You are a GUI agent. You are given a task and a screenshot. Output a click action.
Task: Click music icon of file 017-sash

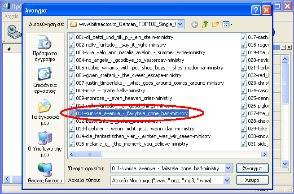[x=244, y=37]
